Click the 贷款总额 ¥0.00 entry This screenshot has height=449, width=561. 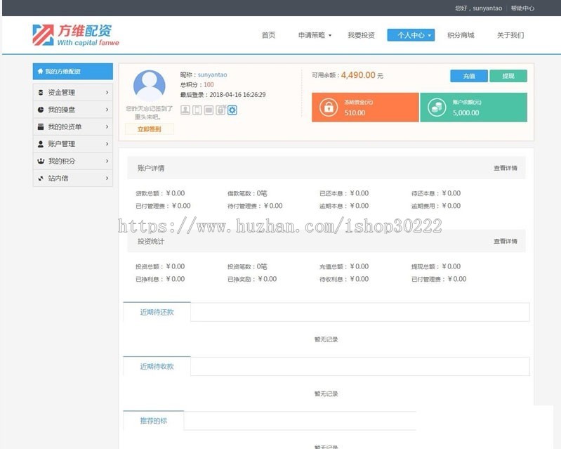click(x=160, y=193)
